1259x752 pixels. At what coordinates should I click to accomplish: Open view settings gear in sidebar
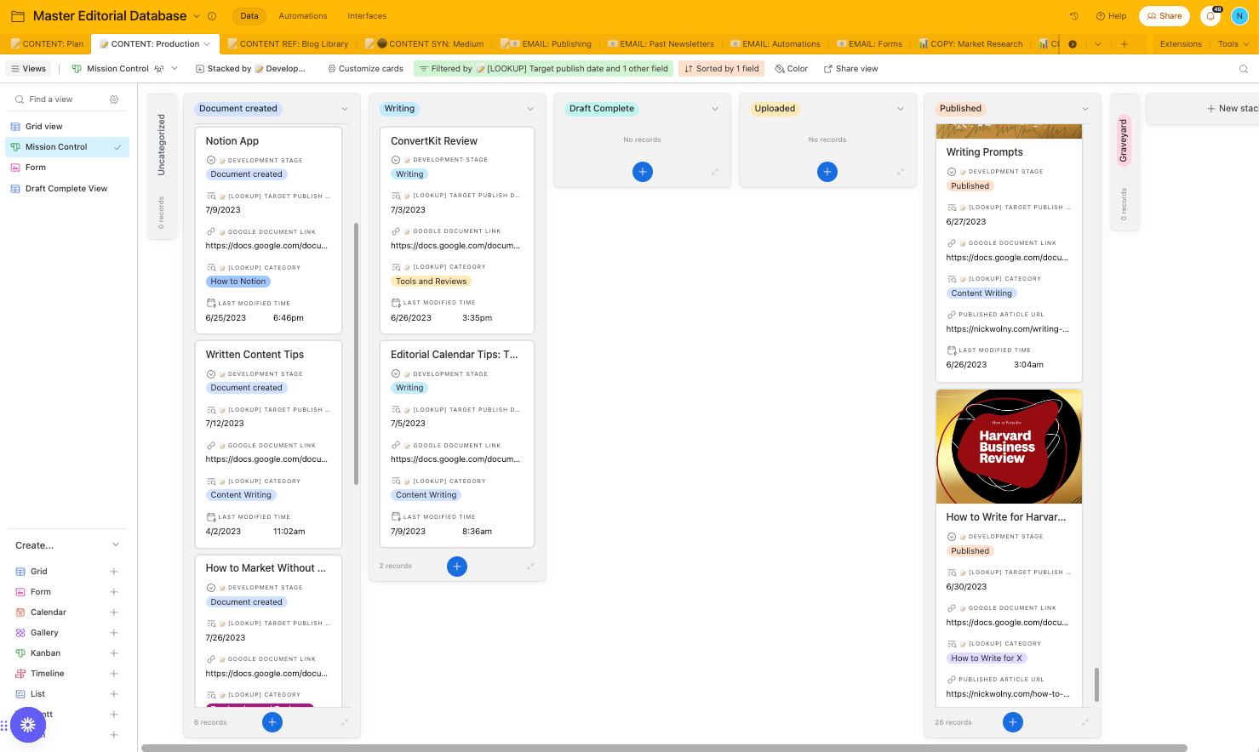point(114,100)
